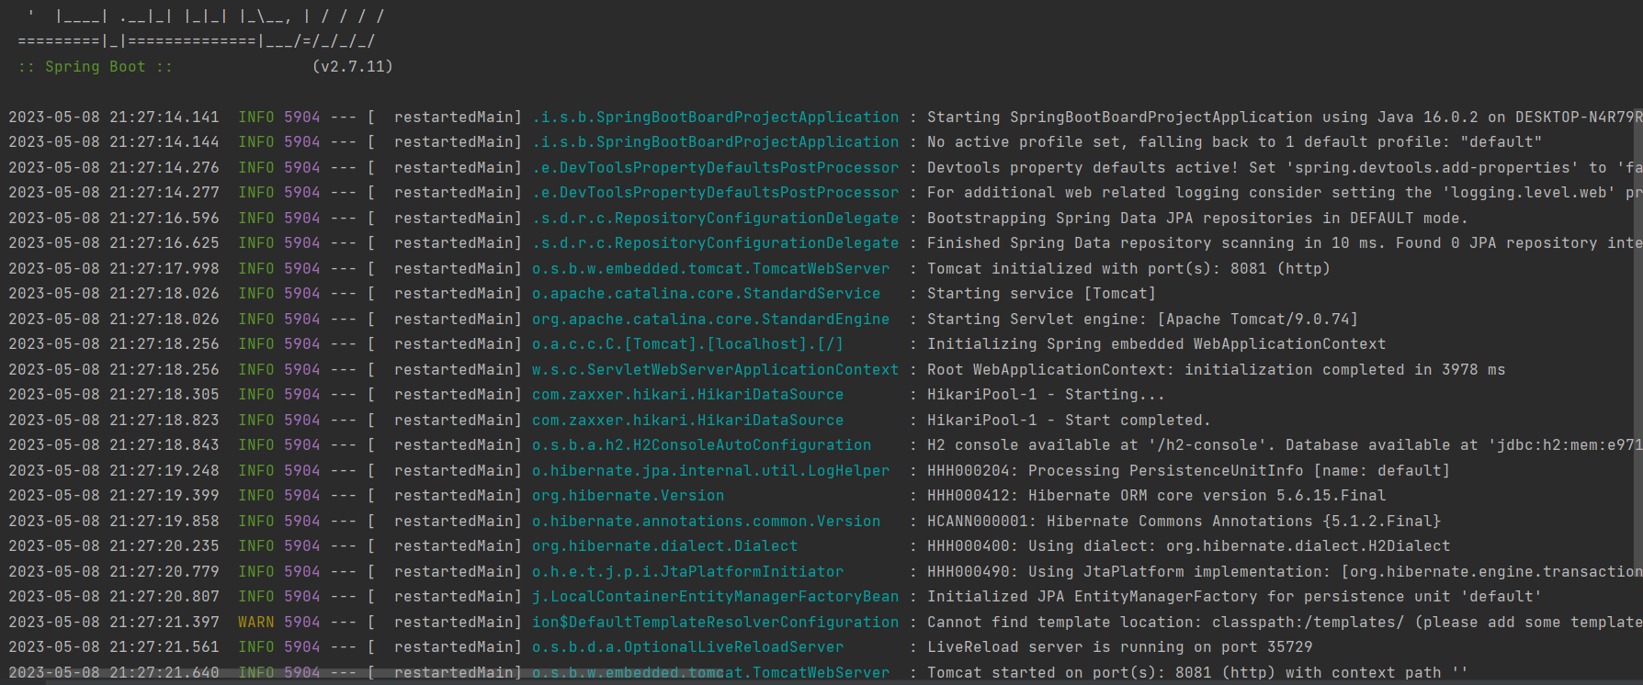
Task: Click message 'HHH000400: Using dialect: org.hibernate.dialect.H2Dialect'
Action: click(1189, 545)
